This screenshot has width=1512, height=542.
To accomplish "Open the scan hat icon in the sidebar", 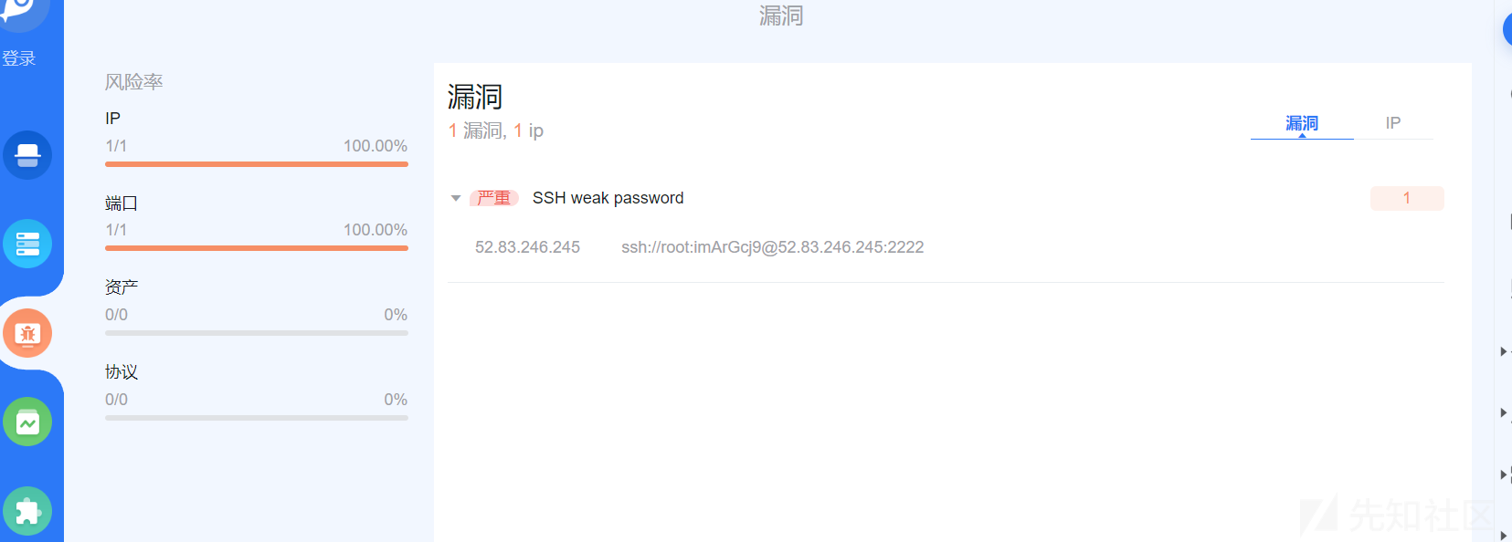I will pyautogui.click(x=27, y=155).
